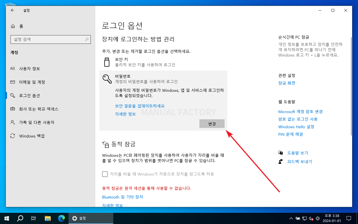
Task: Go to 이메일 및 계정 section
Action: coord(32,82)
